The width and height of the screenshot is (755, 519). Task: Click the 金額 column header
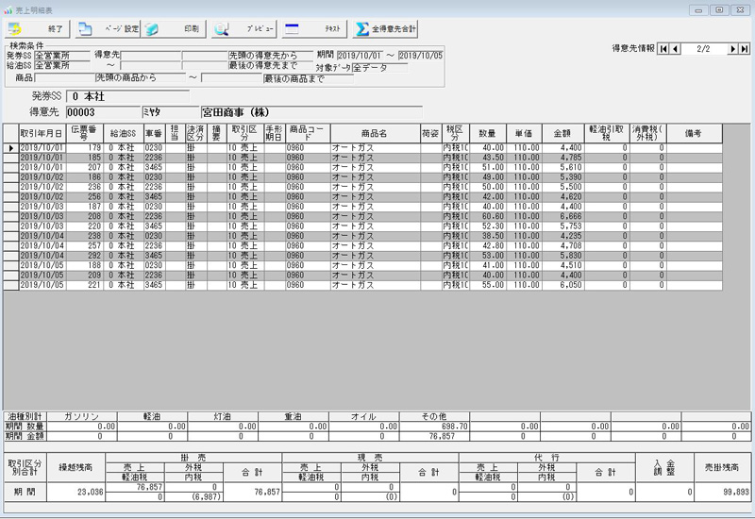pyautogui.click(x=562, y=133)
